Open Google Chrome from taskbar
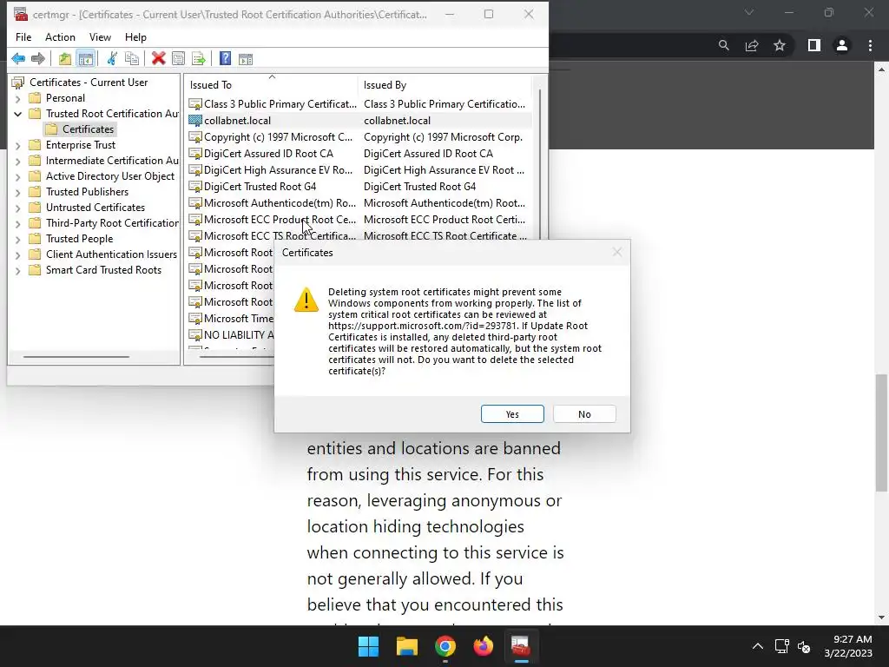The height and width of the screenshot is (667, 889). pos(445,646)
